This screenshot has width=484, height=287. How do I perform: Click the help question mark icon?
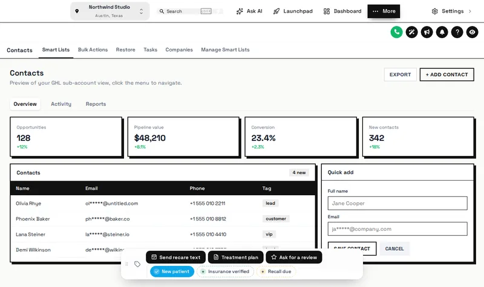(457, 32)
